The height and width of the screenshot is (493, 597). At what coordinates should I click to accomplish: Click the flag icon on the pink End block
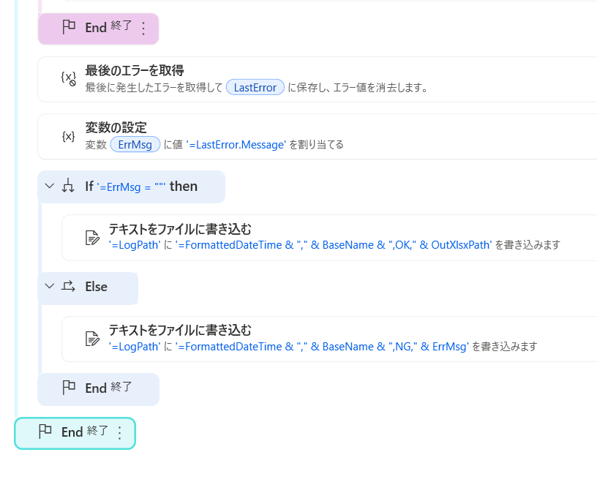pyautogui.click(x=69, y=28)
